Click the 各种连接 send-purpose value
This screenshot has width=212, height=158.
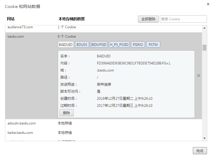pos(104,84)
